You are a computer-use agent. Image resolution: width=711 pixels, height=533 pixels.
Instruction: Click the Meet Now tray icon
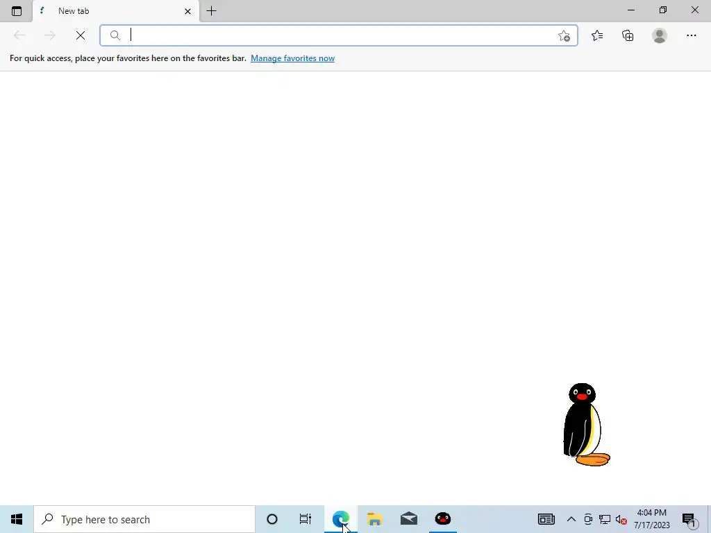coord(588,519)
